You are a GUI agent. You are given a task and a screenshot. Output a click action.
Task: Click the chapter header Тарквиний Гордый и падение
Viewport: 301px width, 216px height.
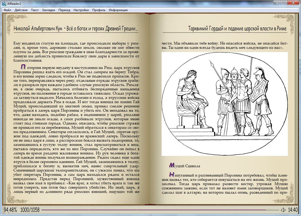tap(237, 29)
